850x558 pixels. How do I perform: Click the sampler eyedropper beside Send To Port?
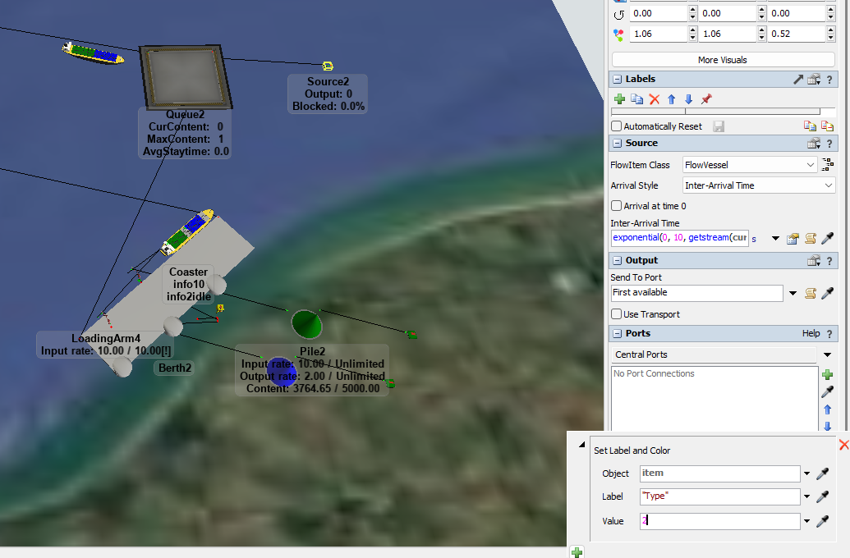(828, 293)
